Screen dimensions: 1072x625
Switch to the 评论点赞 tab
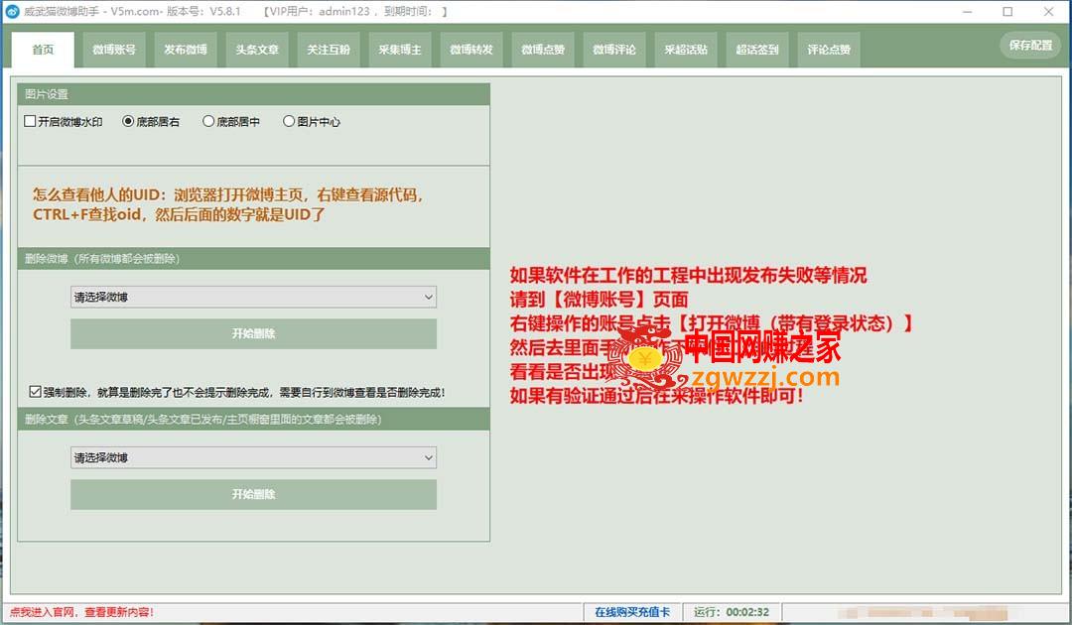(829, 50)
